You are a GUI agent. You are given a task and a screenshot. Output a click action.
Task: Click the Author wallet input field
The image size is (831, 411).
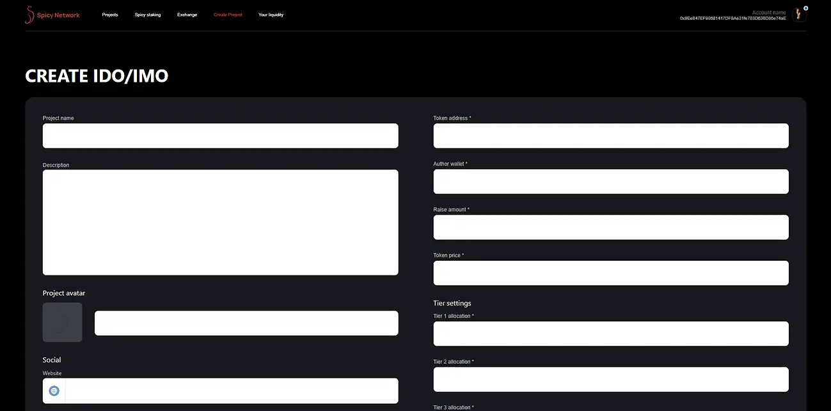(x=611, y=182)
